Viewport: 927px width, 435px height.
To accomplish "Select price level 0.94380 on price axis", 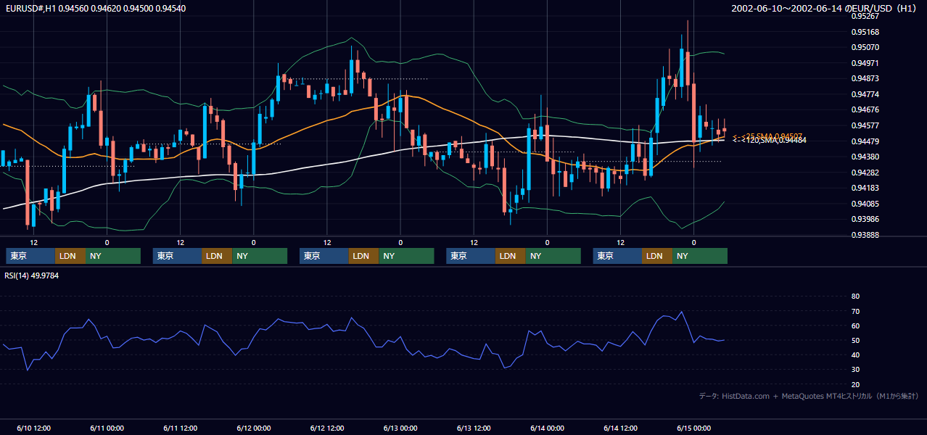I will [x=866, y=157].
